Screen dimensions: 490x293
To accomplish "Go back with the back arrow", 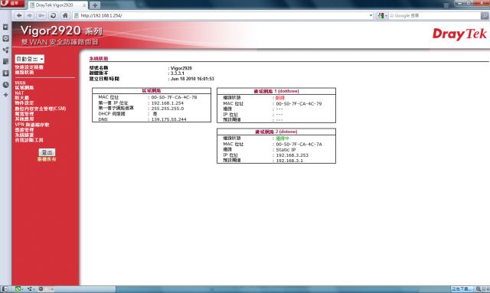I will coord(19,15).
